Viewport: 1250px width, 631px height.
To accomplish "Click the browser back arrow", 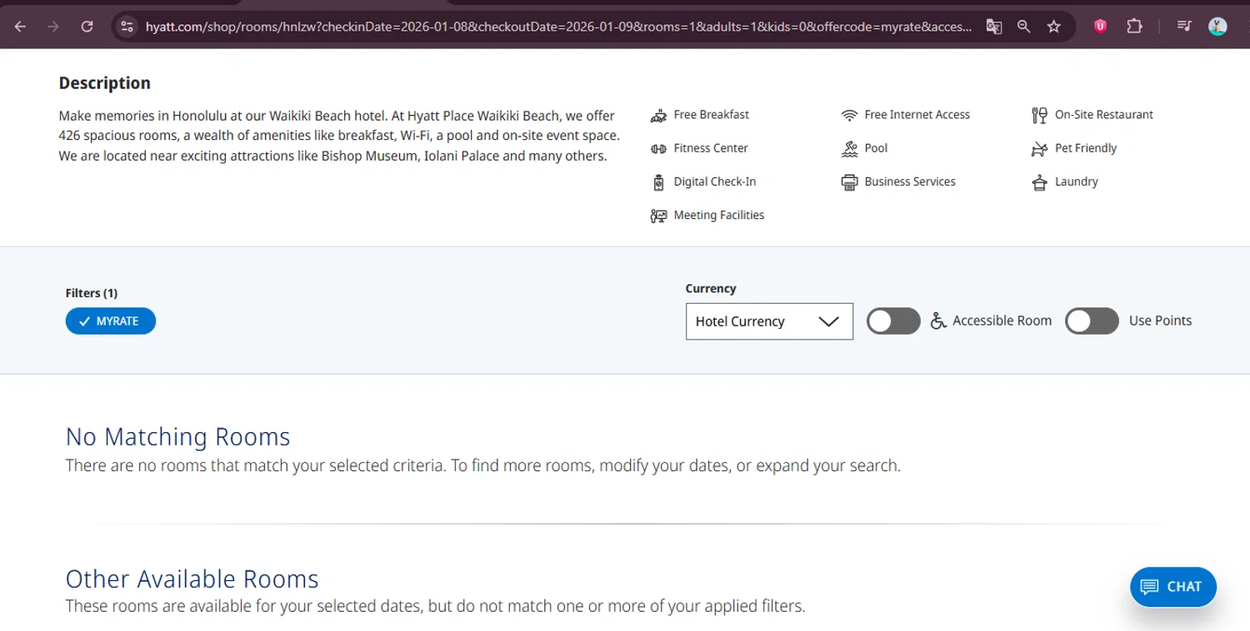I will pos(20,27).
